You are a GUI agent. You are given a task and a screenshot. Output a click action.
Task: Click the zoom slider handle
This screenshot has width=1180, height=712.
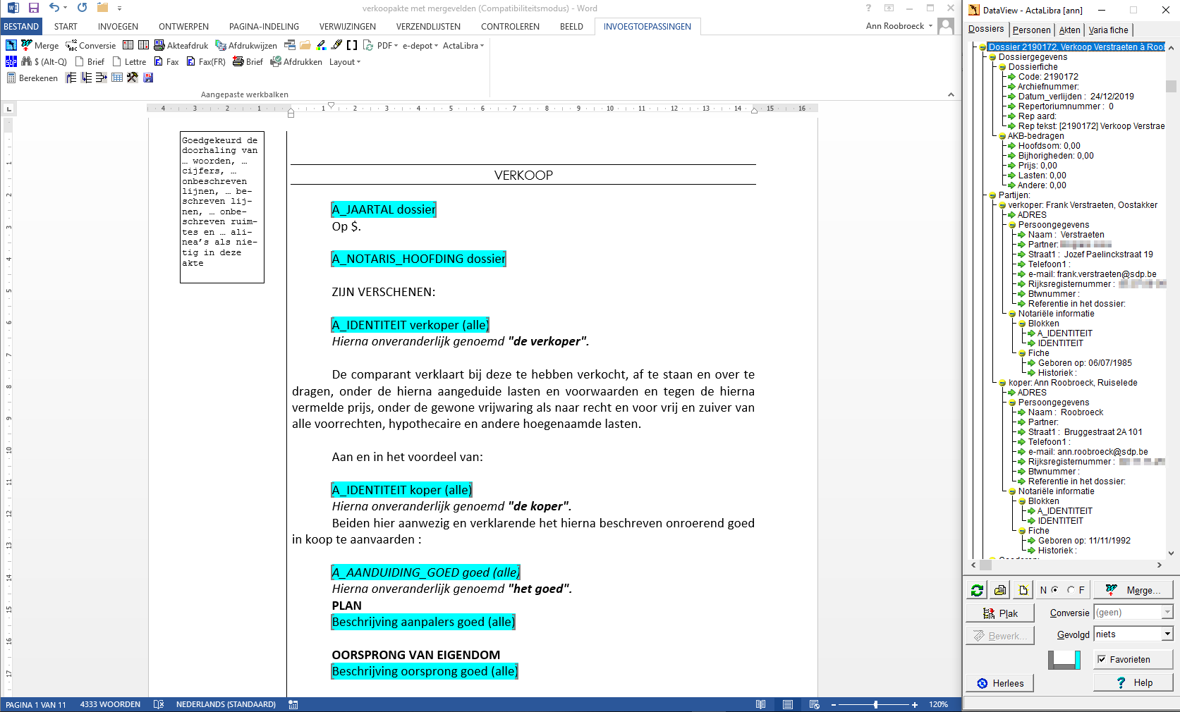click(875, 704)
